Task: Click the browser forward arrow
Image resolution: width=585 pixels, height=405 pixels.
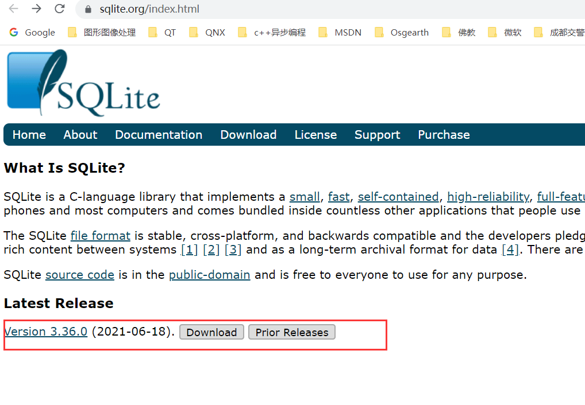Action: (36, 9)
